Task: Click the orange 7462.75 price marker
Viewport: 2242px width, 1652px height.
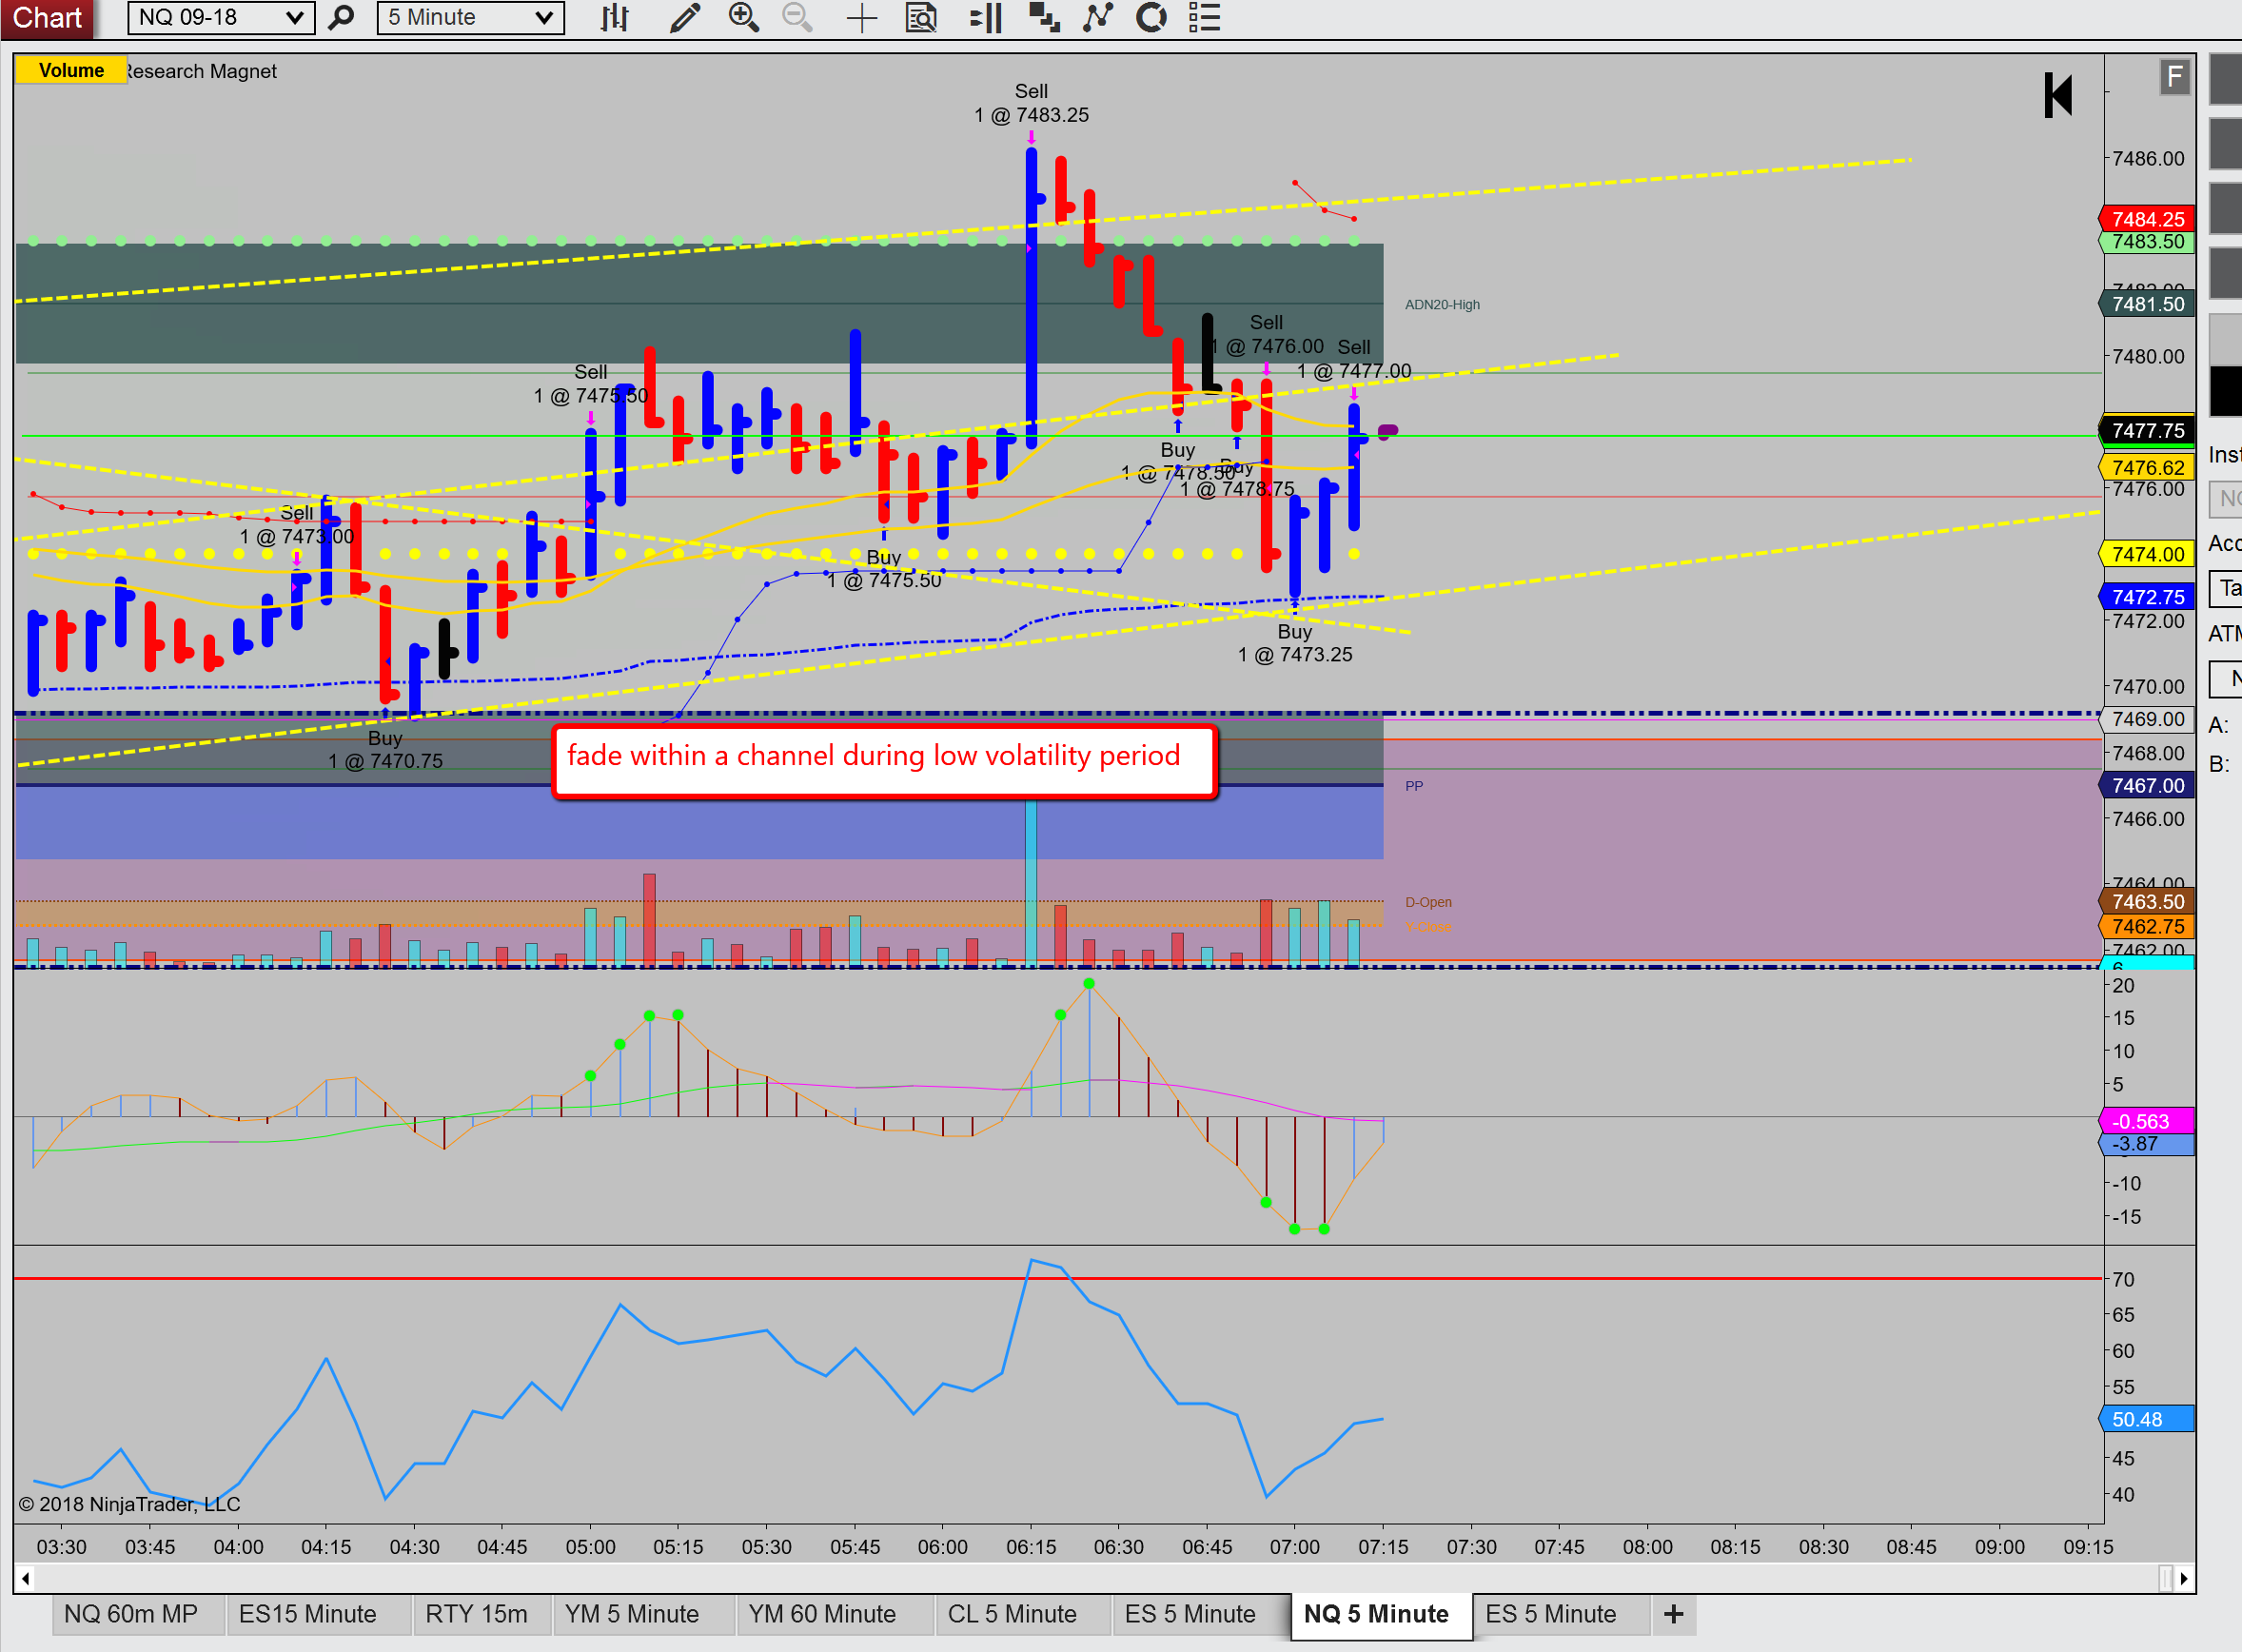Action: (x=2147, y=926)
